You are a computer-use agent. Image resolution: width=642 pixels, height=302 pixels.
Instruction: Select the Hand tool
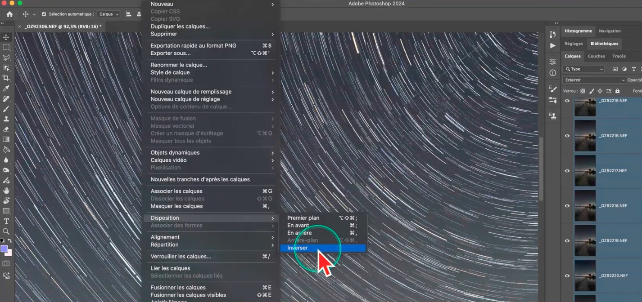click(6, 191)
